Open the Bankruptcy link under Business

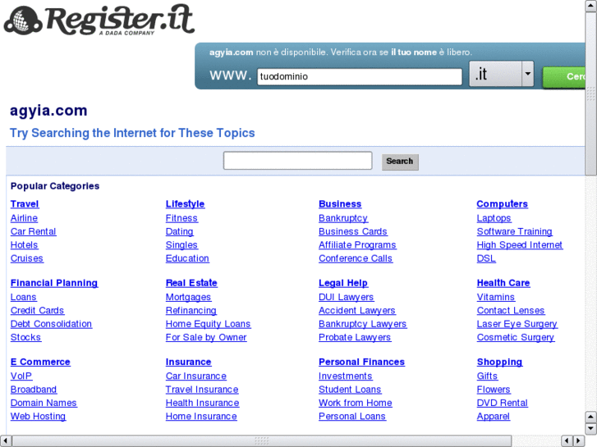[343, 218]
